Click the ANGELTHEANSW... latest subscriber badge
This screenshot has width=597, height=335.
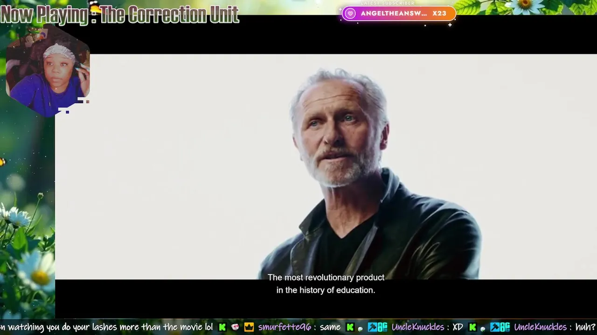click(x=399, y=13)
